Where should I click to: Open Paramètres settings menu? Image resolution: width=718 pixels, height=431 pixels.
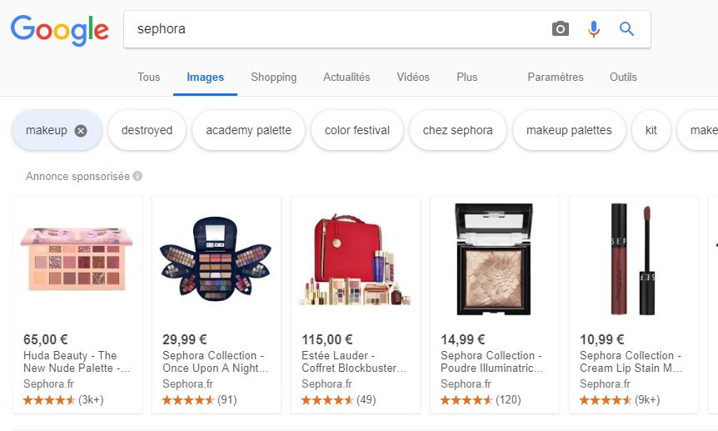tap(556, 77)
